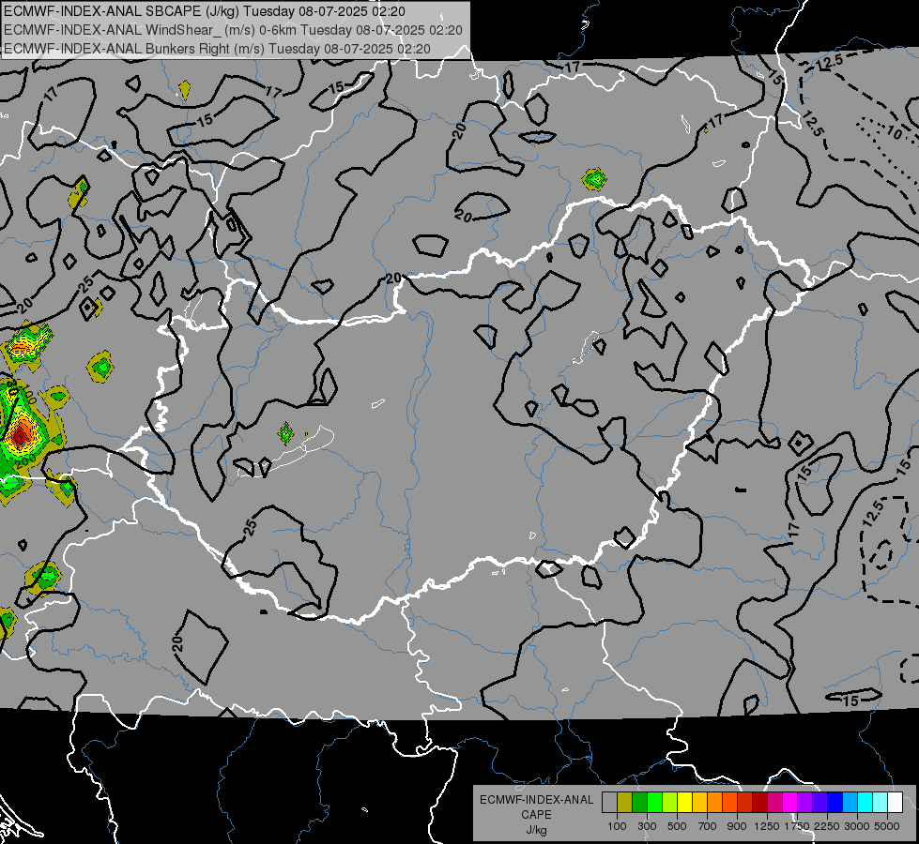Click the J/kg unit label

[x=536, y=830]
